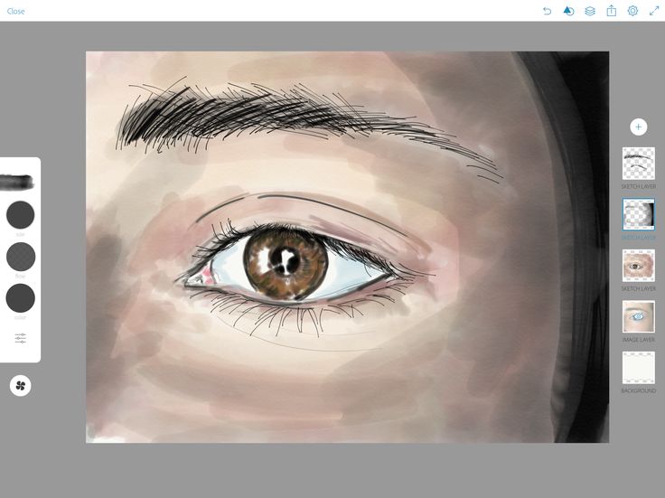Open the shapes tool icon
This screenshot has height=498, width=665.
[568, 11]
